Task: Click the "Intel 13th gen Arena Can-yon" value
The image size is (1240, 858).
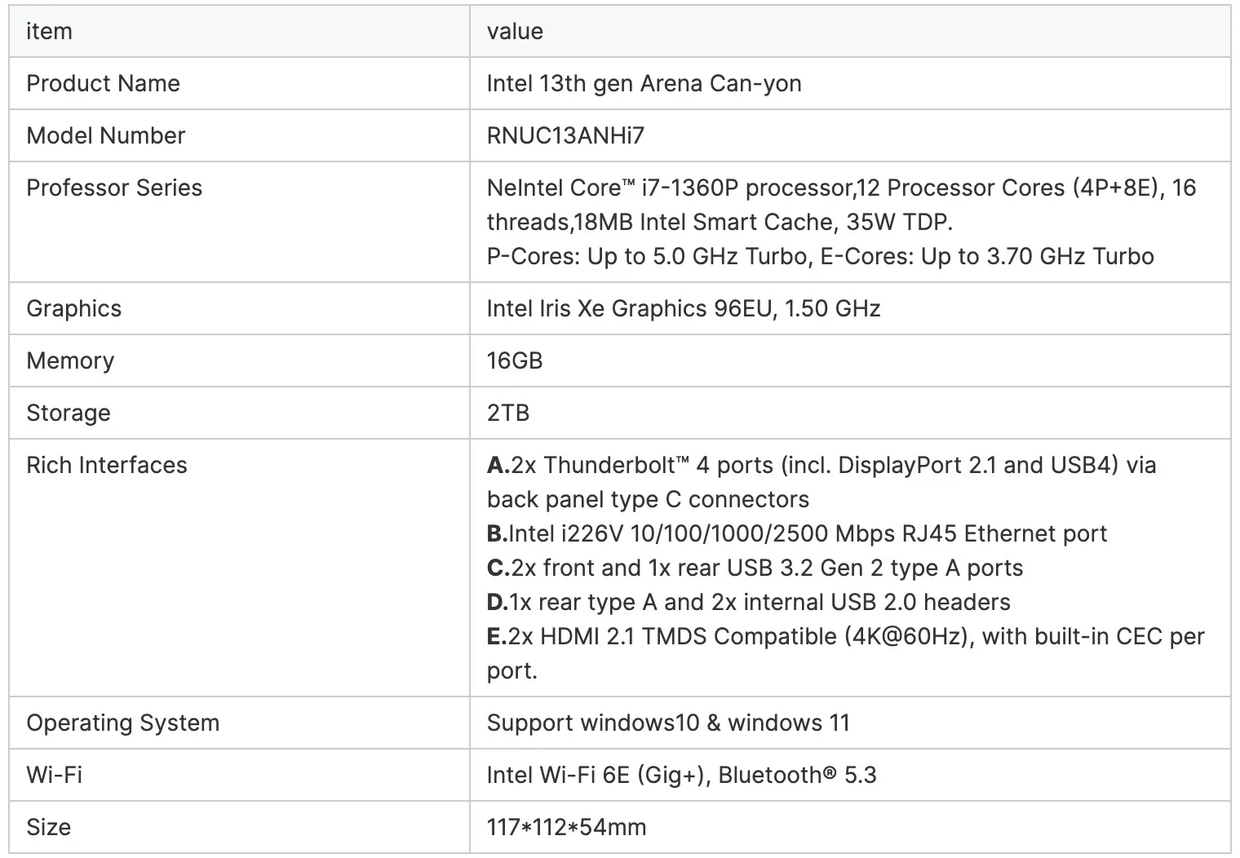Action: point(644,84)
